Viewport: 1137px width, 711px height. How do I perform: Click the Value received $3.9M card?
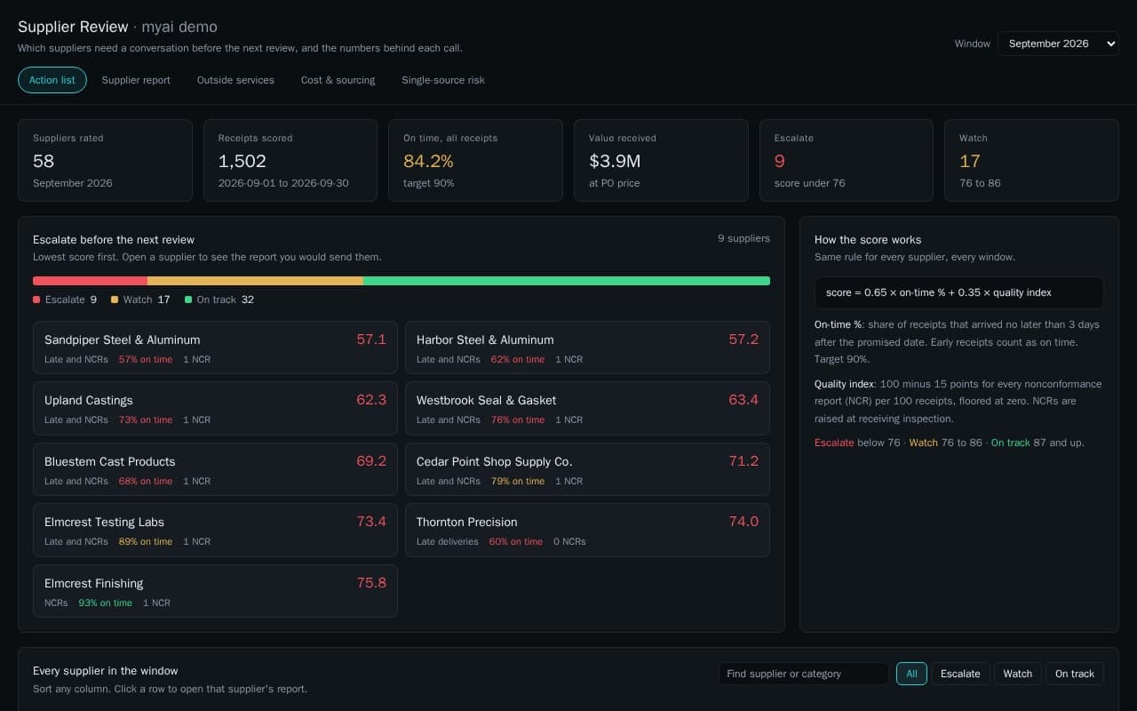tap(661, 160)
